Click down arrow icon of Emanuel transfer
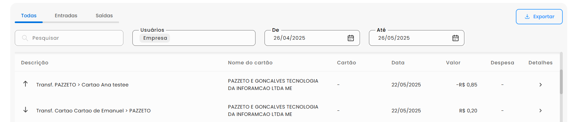Screen dimensions: 574x122 pyautogui.click(x=25, y=110)
